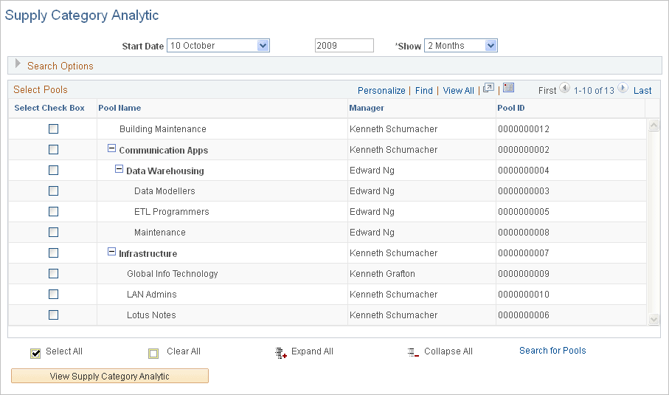Sort by Pool ID column header
The image size is (669, 395).
click(x=510, y=108)
